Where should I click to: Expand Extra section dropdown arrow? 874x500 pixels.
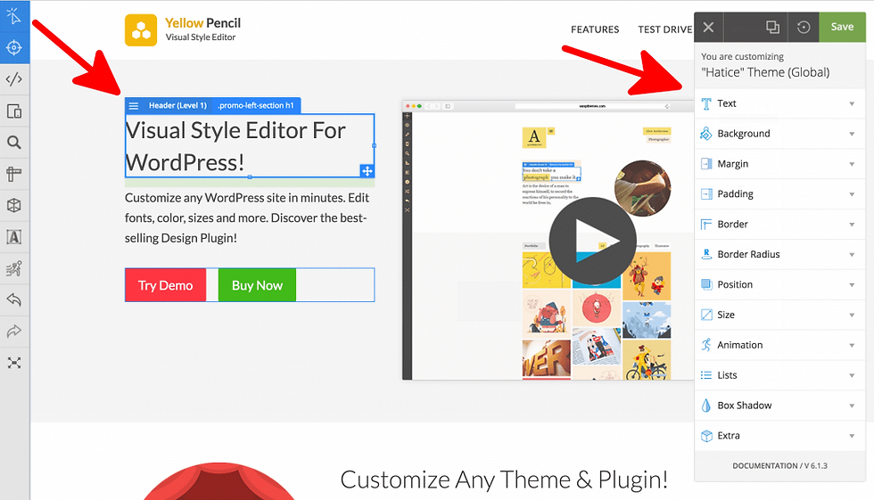point(852,436)
